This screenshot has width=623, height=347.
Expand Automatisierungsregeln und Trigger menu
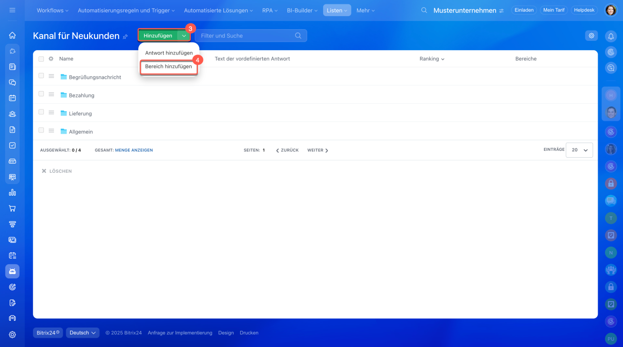pos(126,10)
